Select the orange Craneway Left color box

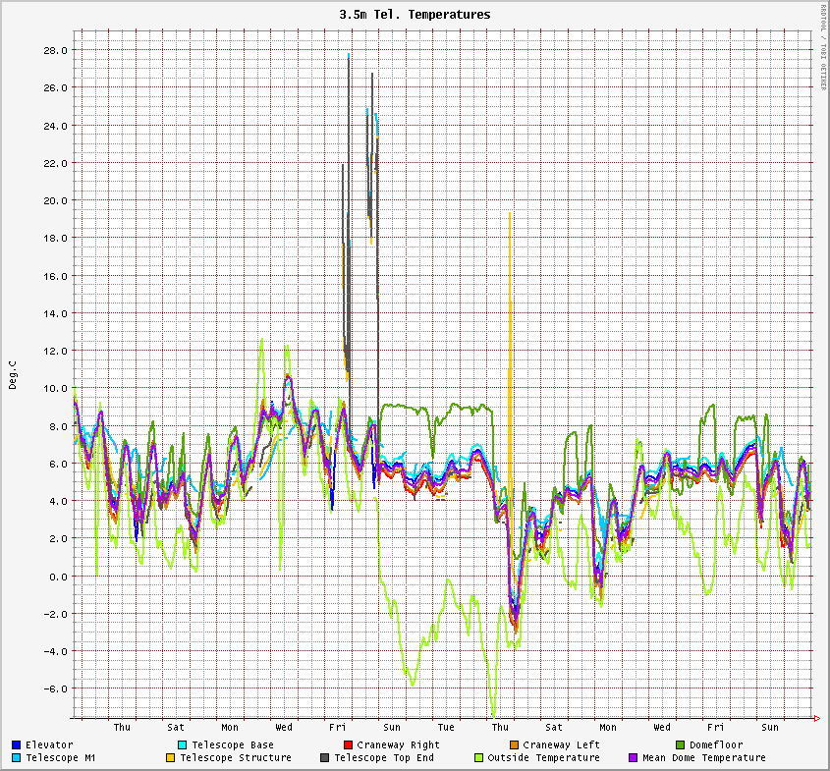coord(514,745)
